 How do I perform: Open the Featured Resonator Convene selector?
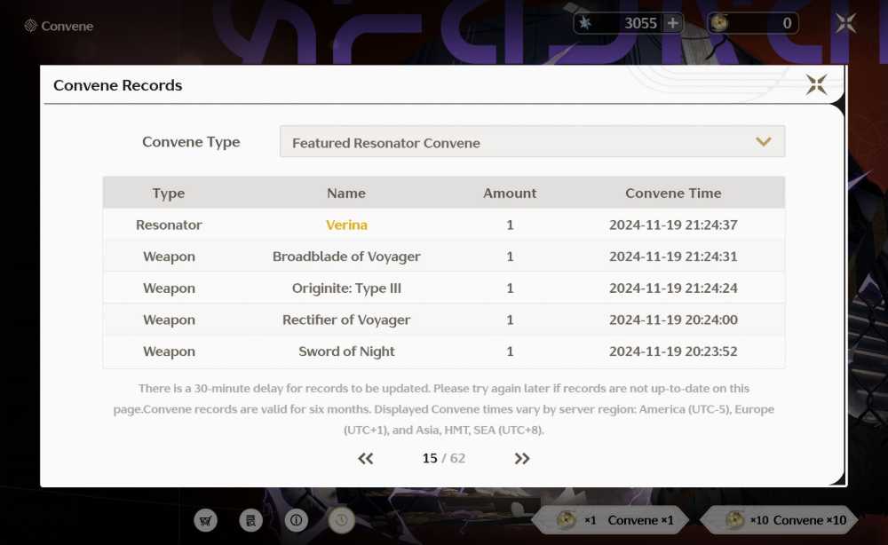pos(532,141)
